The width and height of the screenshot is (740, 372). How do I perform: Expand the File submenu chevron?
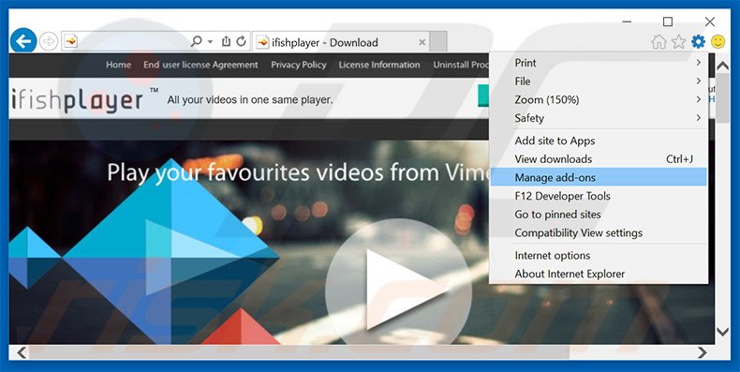click(x=699, y=82)
